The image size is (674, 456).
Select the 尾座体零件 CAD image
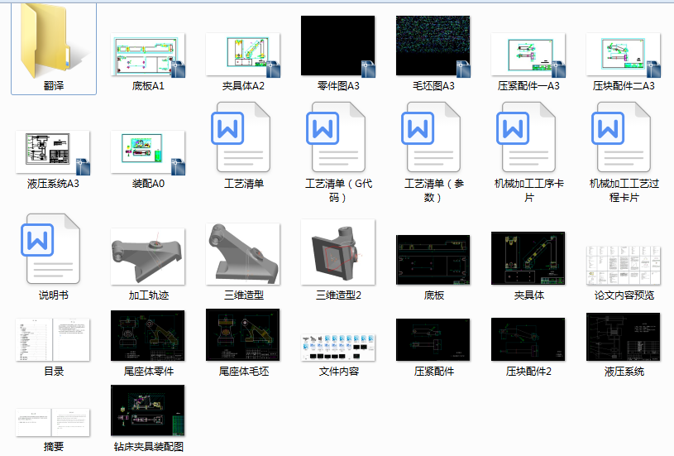coord(148,335)
